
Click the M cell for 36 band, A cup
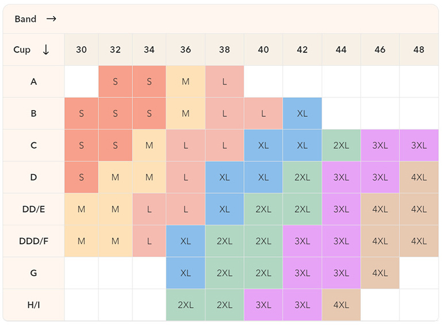click(x=185, y=81)
